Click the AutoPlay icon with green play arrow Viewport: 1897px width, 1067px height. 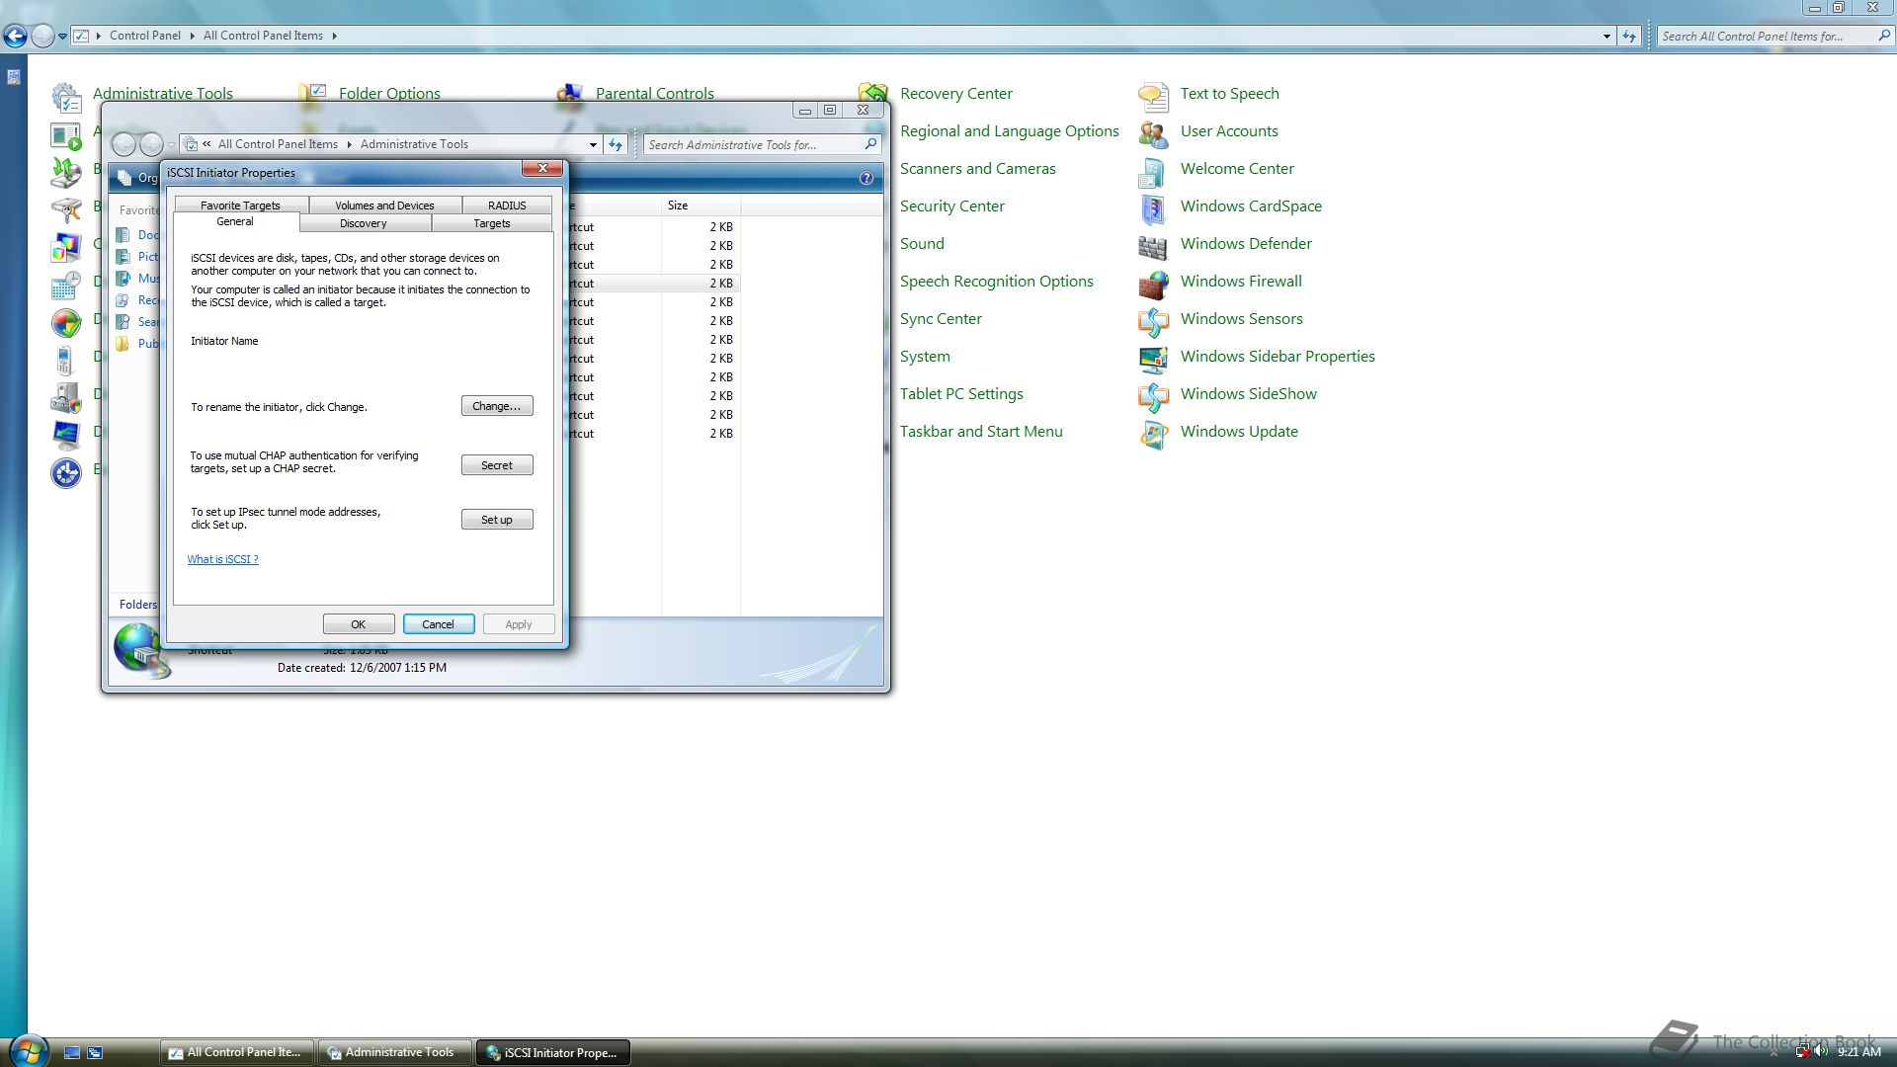coord(66,135)
